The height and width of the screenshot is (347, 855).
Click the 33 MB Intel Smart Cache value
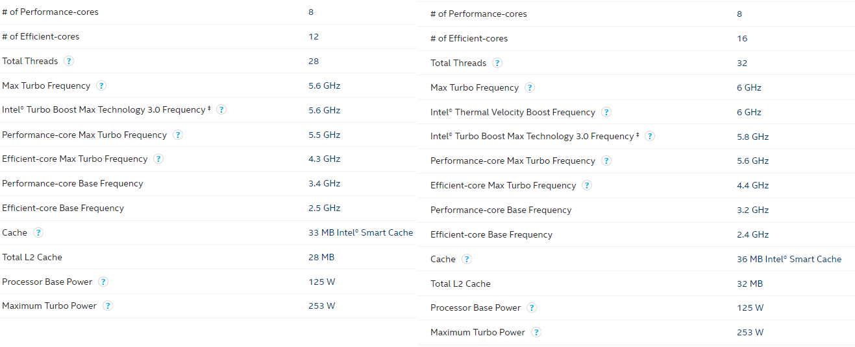(360, 232)
